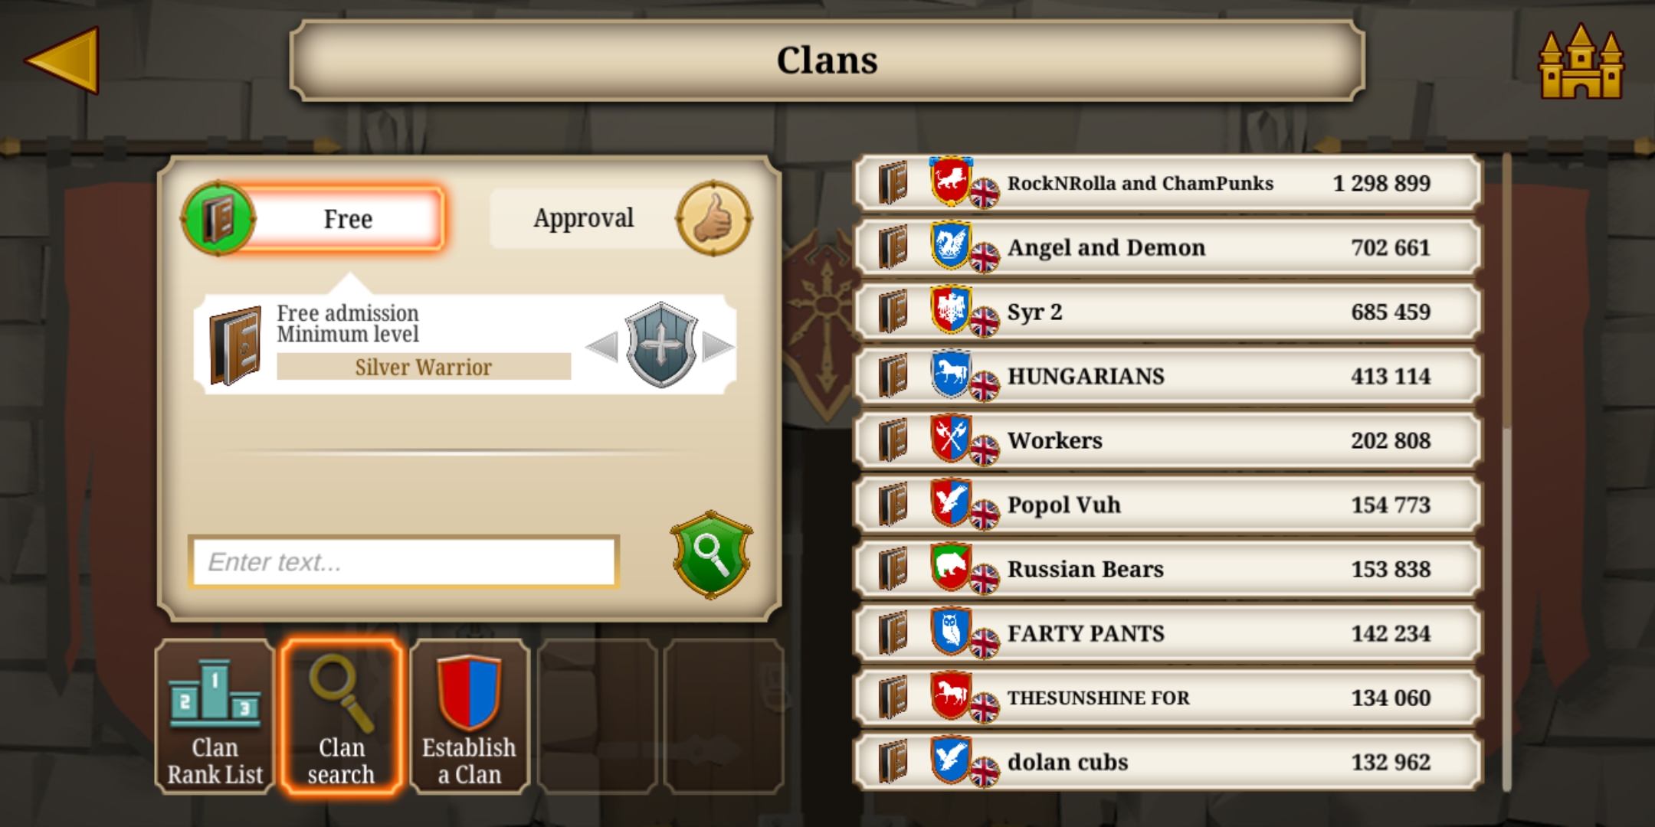Image resolution: width=1655 pixels, height=827 pixels.
Task: Decrease minimum level with left arrow
Action: [602, 346]
